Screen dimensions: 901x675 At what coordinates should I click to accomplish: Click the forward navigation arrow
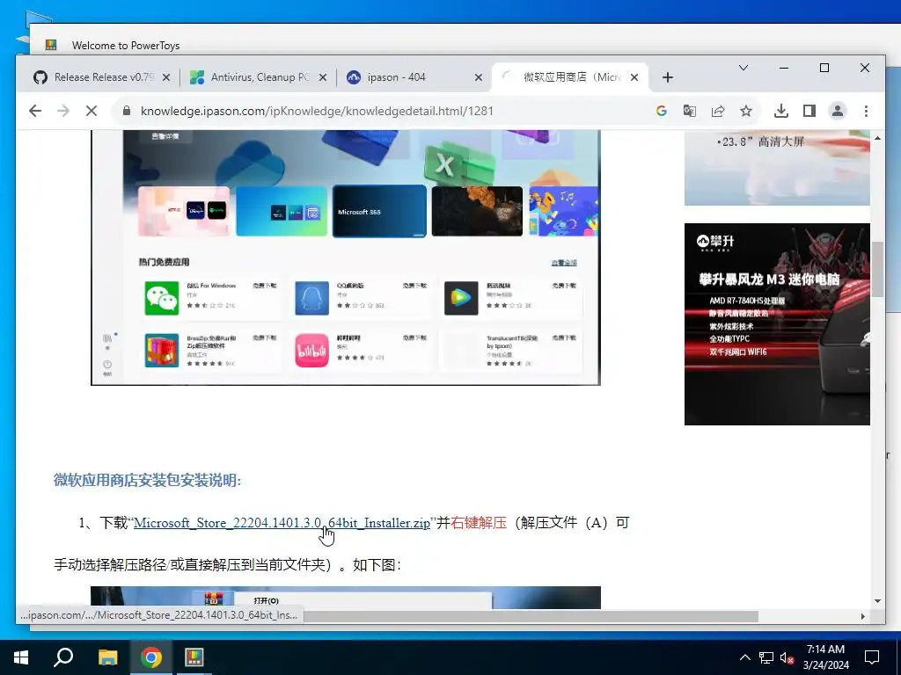63,111
